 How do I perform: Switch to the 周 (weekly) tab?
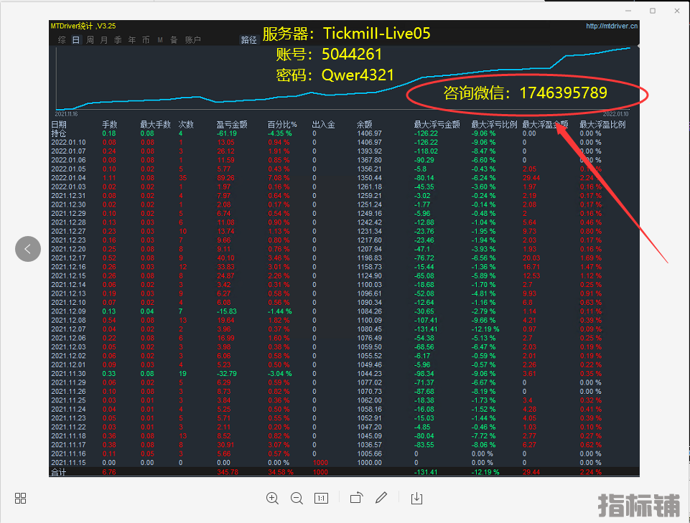pyautogui.click(x=90, y=40)
